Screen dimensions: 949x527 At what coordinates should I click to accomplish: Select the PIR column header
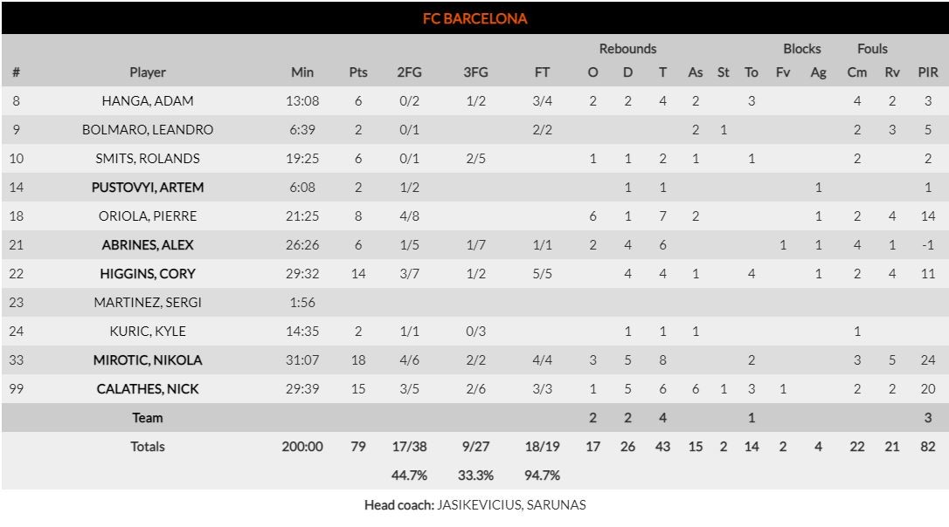tap(928, 72)
